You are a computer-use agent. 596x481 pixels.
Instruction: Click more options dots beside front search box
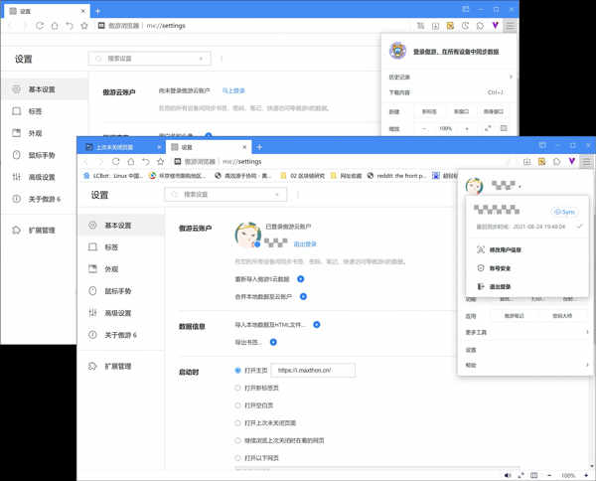298,195
